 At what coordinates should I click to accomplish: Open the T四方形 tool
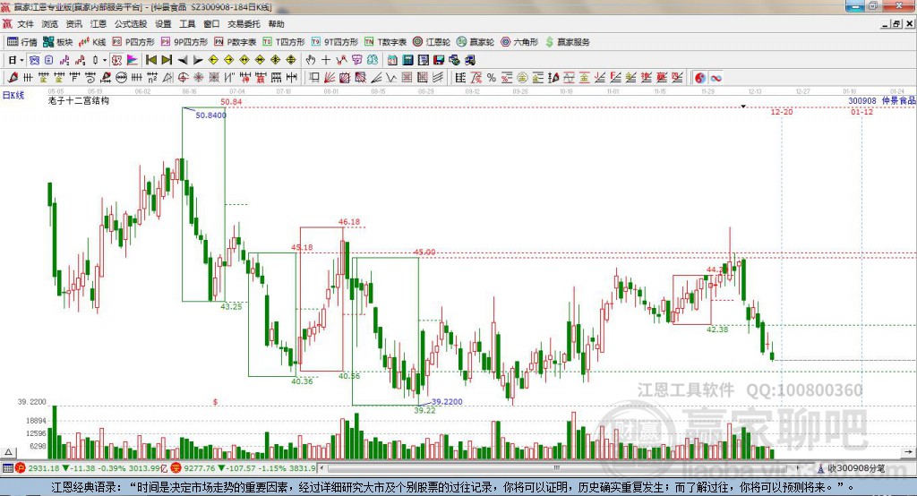(284, 42)
